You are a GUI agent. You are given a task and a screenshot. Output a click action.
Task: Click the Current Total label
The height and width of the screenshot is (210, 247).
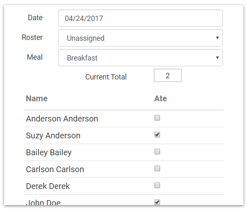point(106,77)
